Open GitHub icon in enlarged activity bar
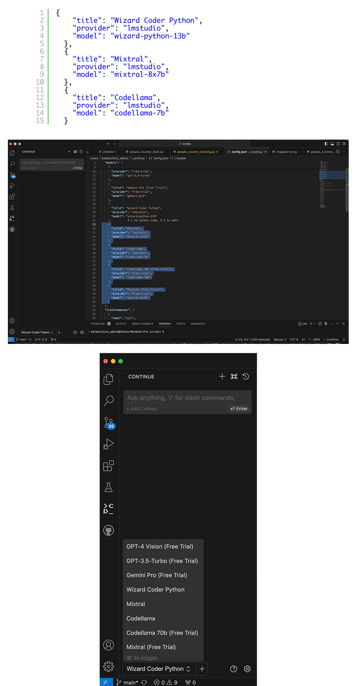This screenshot has height=686, width=357. 109,531
